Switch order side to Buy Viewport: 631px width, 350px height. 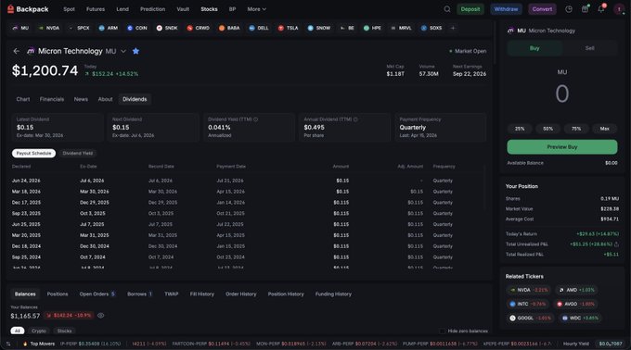click(x=534, y=48)
